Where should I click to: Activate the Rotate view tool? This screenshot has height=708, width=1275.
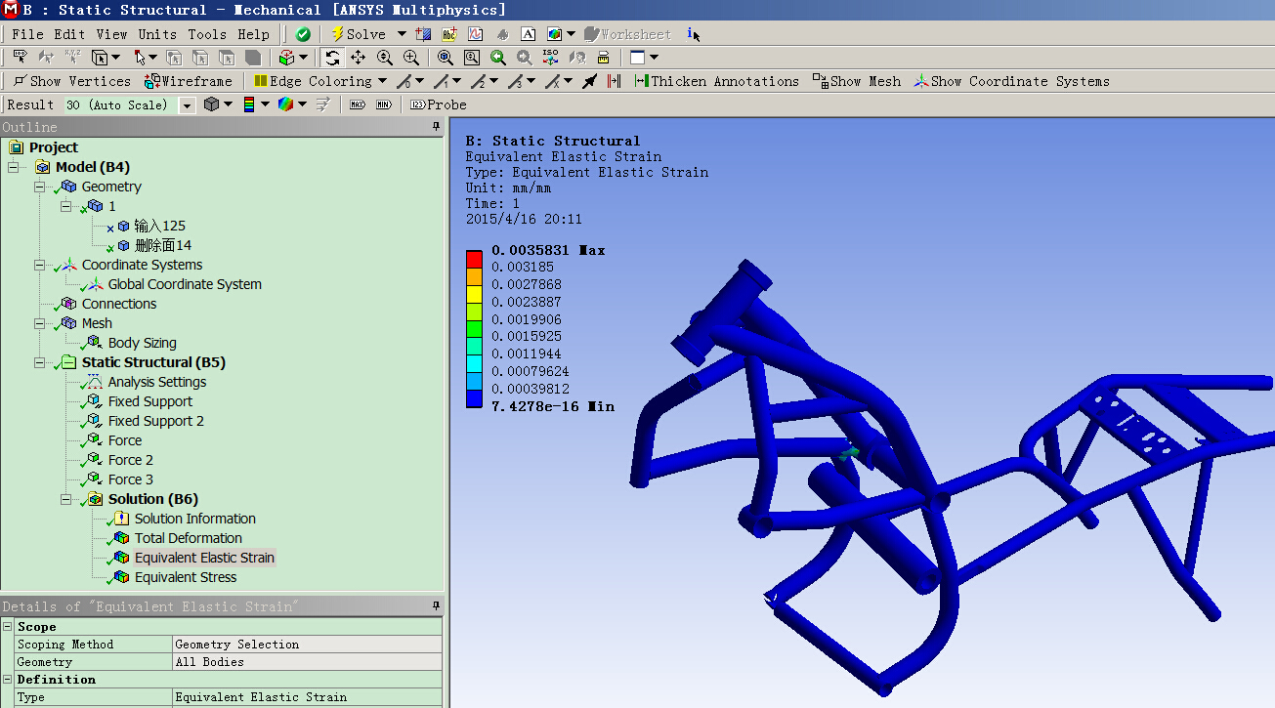[x=332, y=58]
